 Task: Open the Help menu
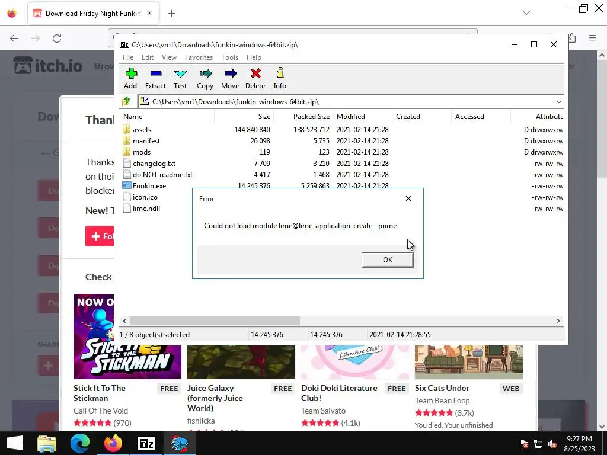click(x=254, y=57)
